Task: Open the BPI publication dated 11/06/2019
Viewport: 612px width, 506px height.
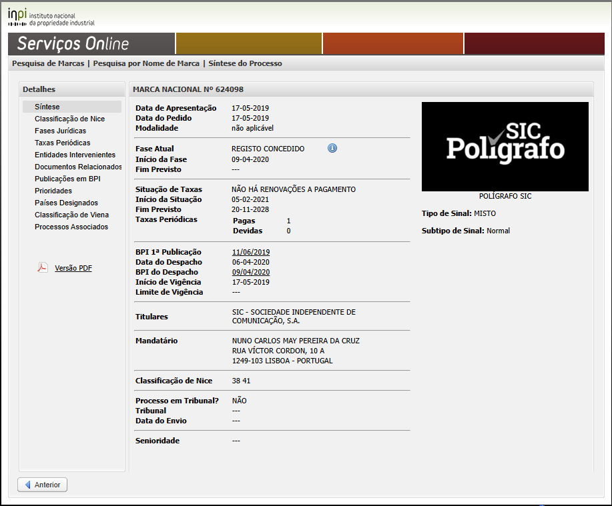Action: pyautogui.click(x=250, y=252)
